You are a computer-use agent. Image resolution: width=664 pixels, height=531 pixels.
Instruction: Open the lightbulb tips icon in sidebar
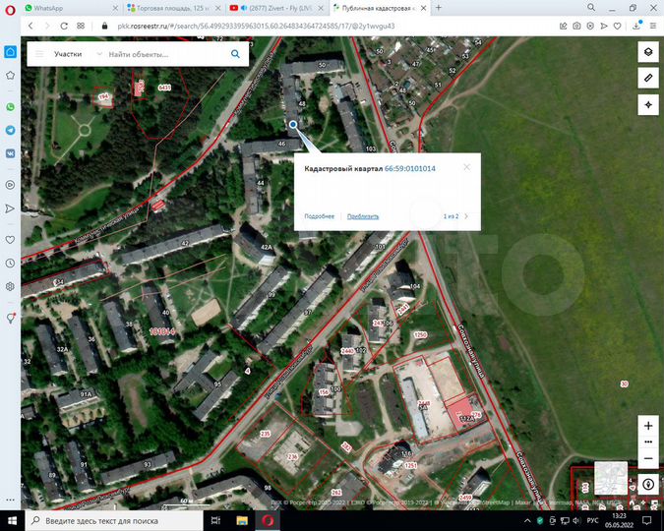10,318
